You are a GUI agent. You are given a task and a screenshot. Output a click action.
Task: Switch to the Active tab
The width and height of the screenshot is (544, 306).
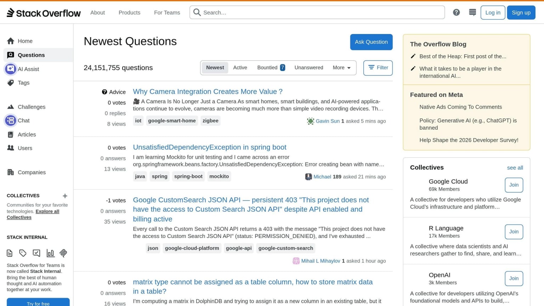tap(240, 68)
